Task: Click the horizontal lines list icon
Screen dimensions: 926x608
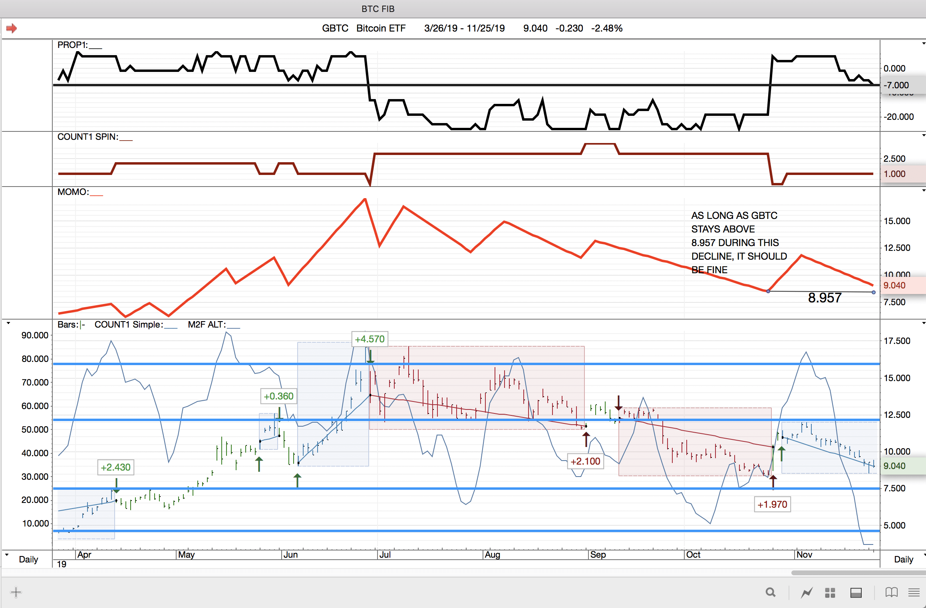Action: 914,592
